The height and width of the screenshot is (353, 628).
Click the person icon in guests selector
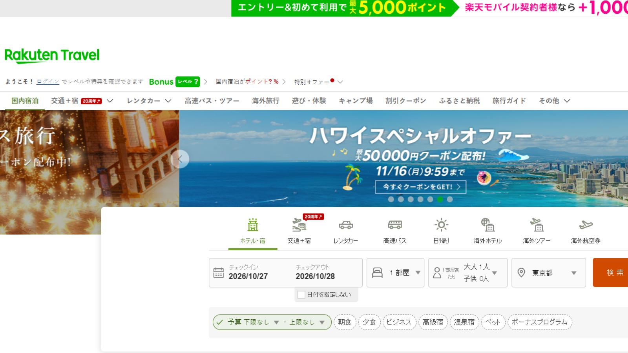[437, 273]
